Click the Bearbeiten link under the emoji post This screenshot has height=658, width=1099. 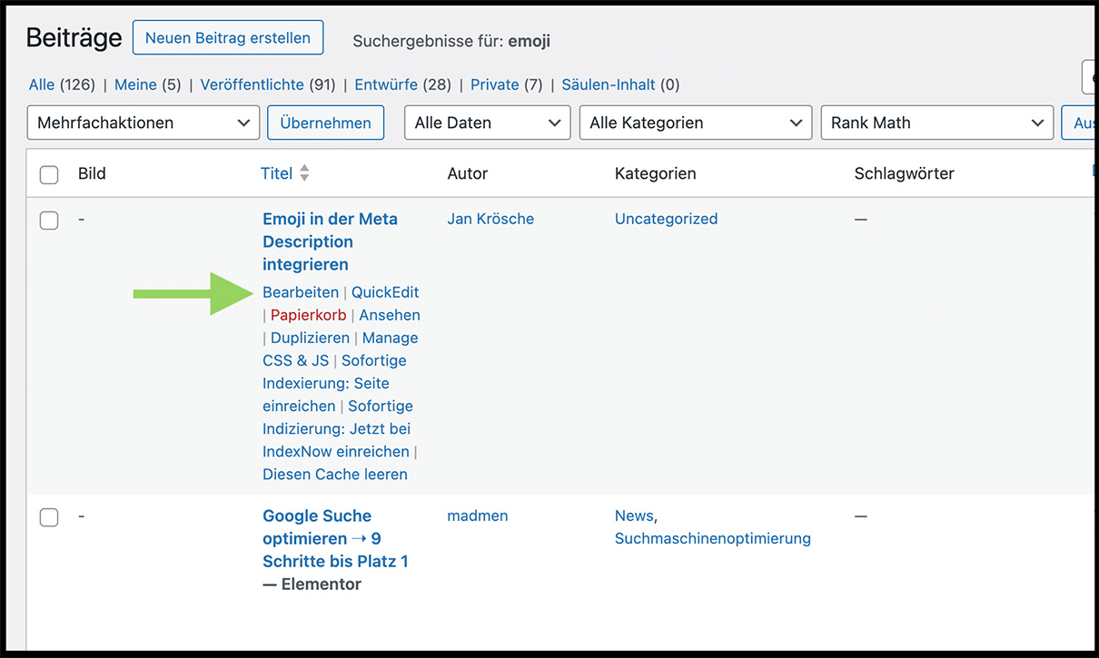pos(300,292)
